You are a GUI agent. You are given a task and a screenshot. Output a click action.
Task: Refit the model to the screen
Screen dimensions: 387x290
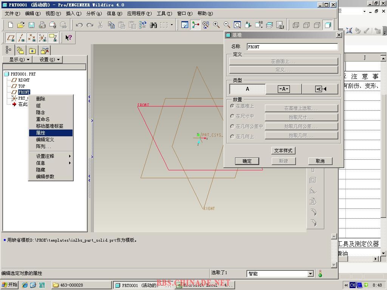pos(237,25)
